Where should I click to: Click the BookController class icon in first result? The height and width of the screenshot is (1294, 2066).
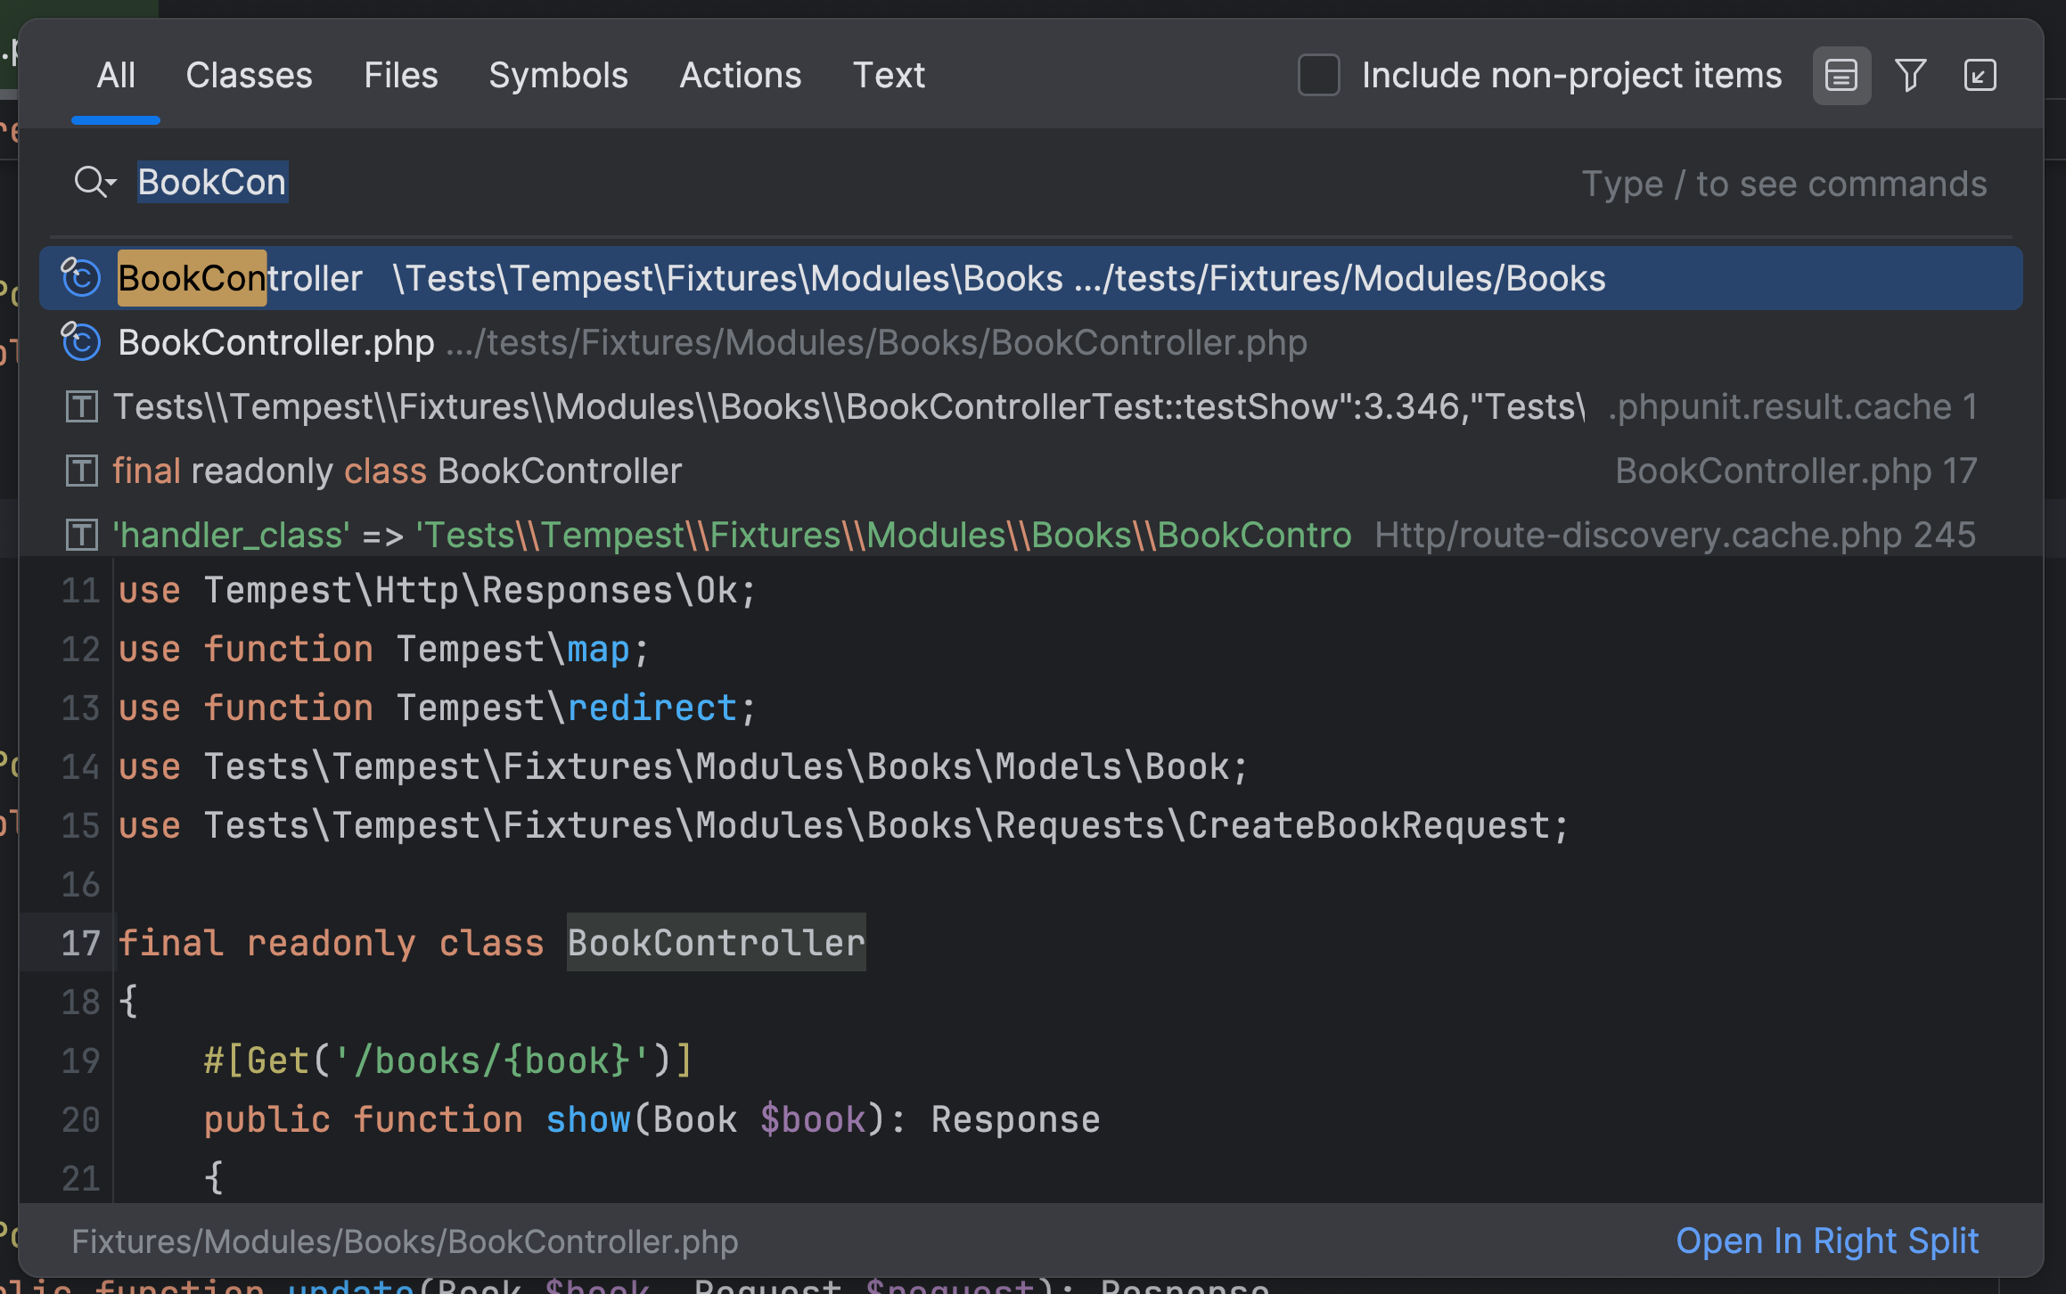[81, 278]
